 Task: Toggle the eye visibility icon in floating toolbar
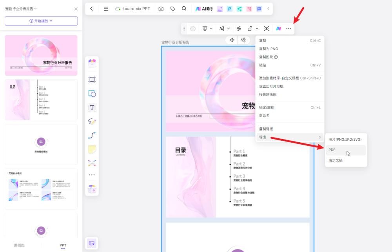[x=267, y=29]
